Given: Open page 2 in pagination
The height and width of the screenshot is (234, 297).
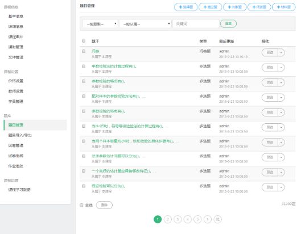Looking at the screenshot, I should click(x=167, y=219).
